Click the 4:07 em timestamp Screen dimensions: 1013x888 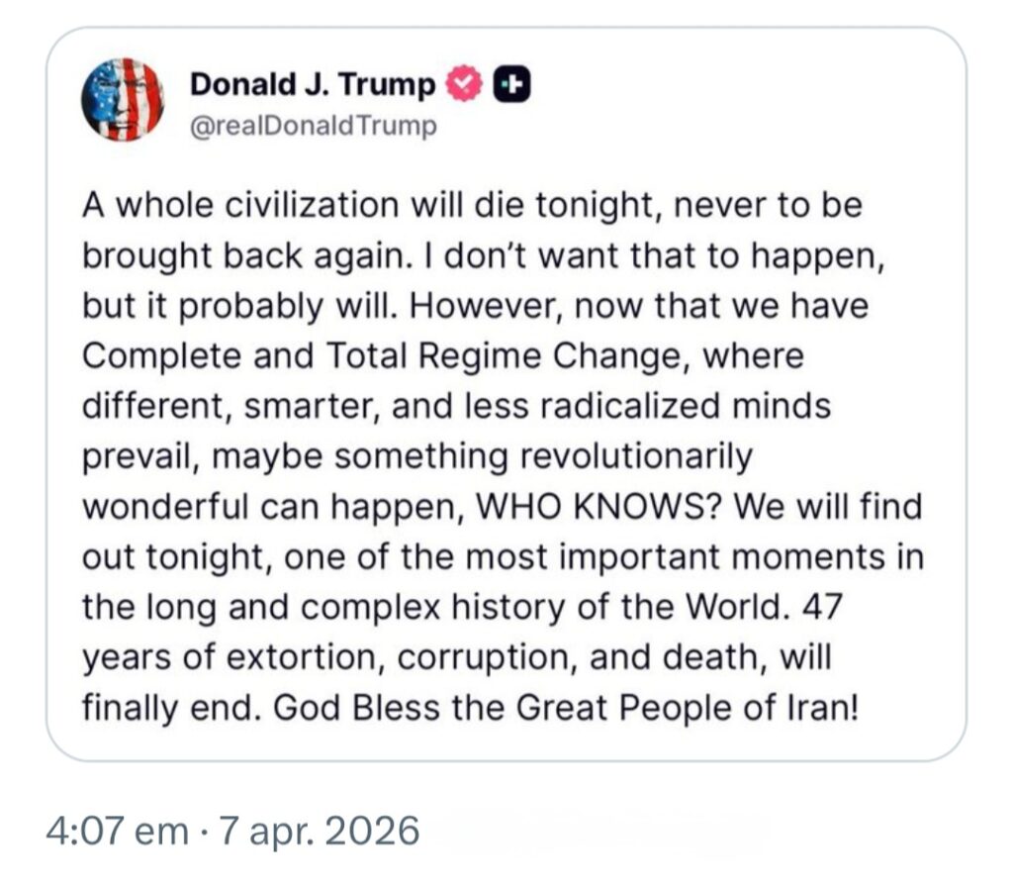pos(117,831)
